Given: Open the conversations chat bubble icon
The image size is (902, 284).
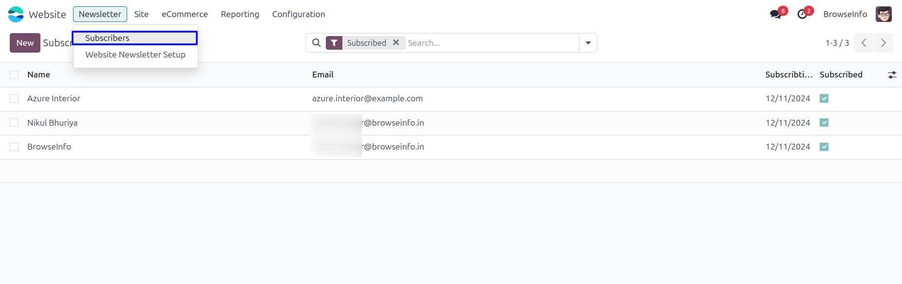Looking at the screenshot, I should point(776,14).
